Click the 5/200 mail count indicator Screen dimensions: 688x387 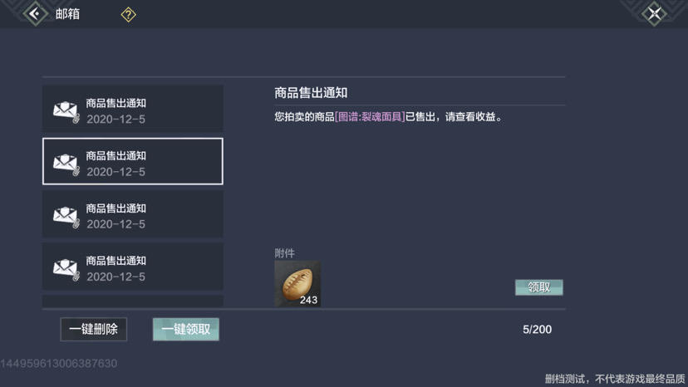pos(537,330)
